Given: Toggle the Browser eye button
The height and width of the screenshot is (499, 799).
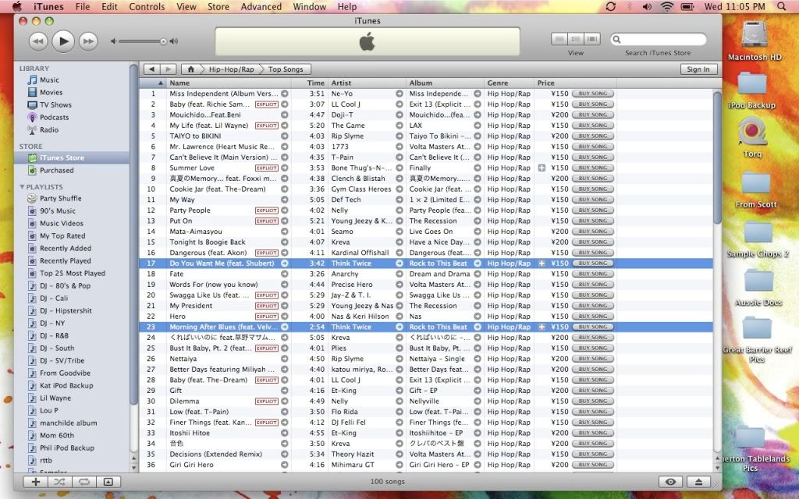Looking at the screenshot, I should point(670,482).
